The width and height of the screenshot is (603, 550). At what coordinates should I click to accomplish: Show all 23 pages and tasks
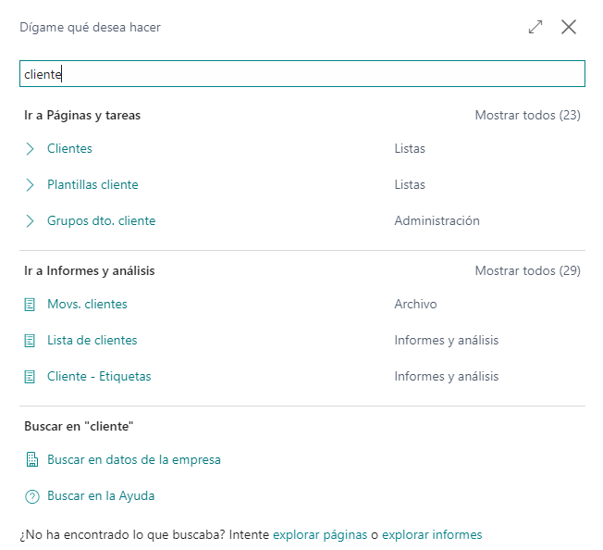[527, 115]
